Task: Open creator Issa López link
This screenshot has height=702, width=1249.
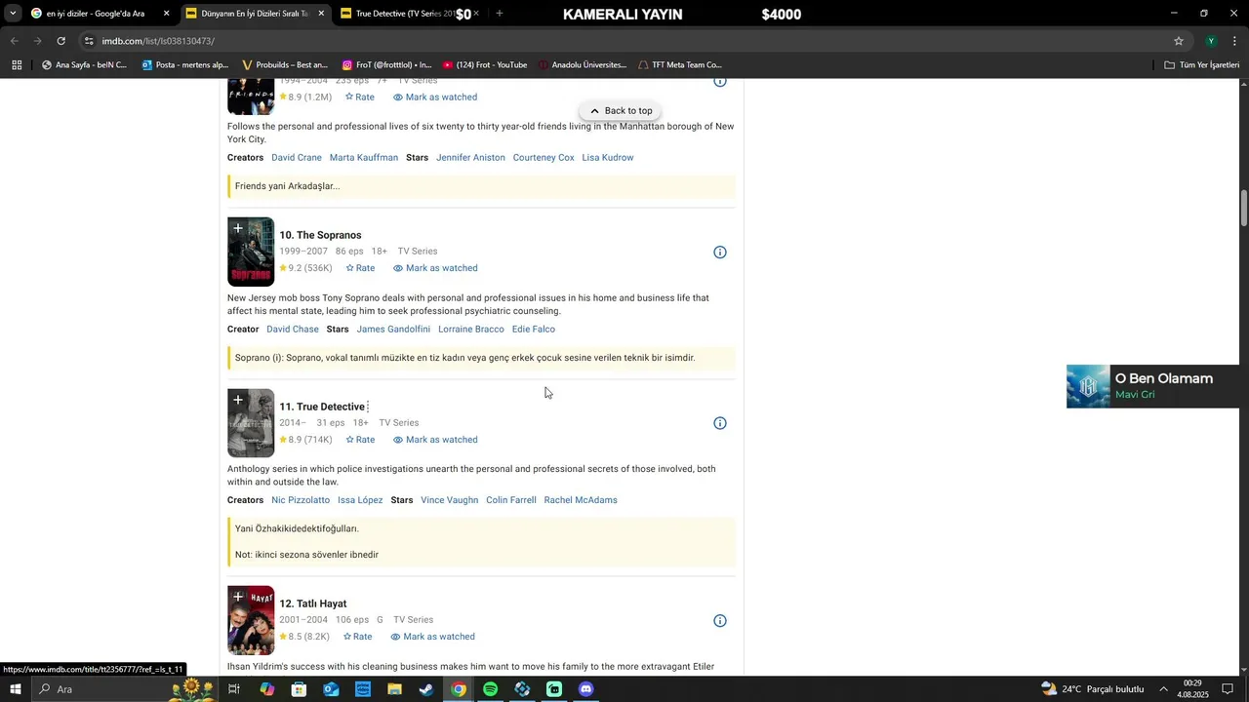Action: (x=360, y=500)
